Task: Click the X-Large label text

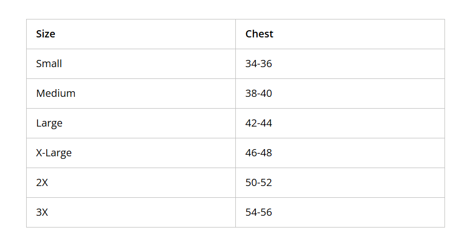Action: coord(54,153)
